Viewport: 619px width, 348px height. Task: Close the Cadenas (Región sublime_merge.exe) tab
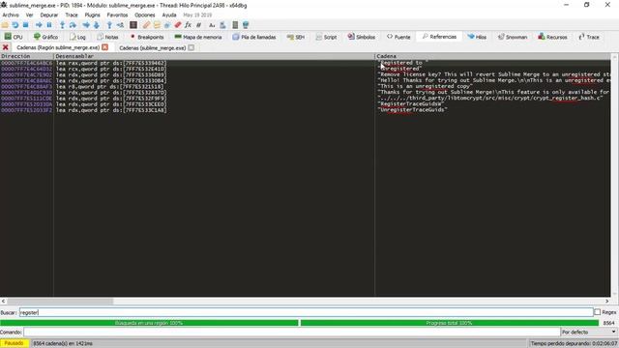coord(105,47)
